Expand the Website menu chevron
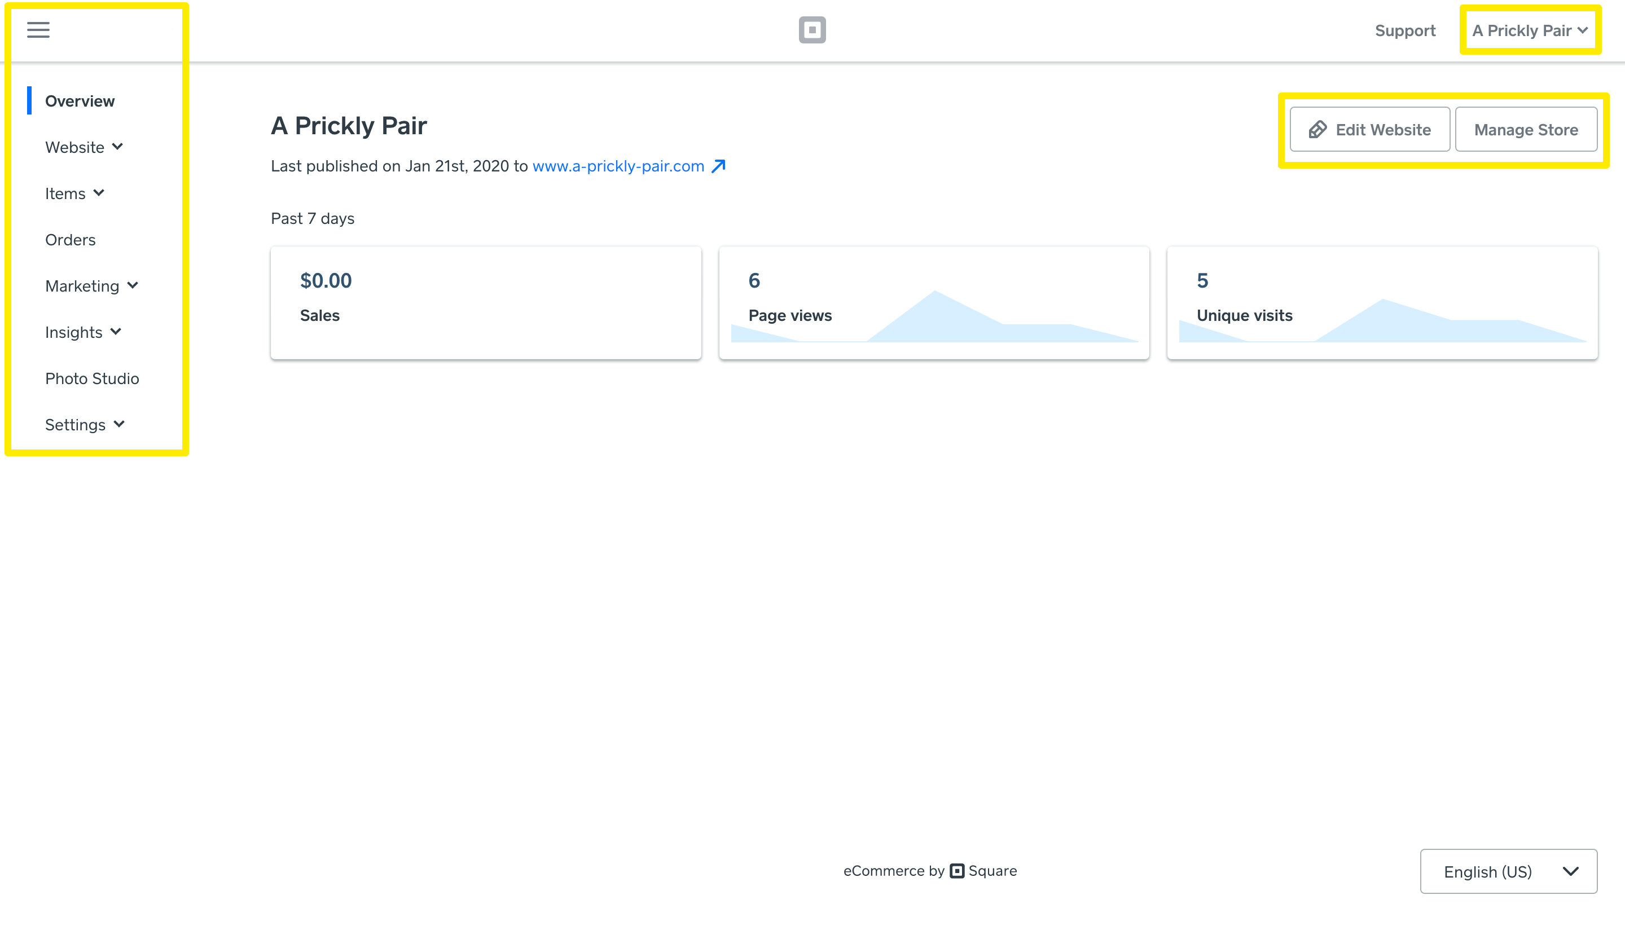Screen dimensions: 1625x930 [117, 147]
